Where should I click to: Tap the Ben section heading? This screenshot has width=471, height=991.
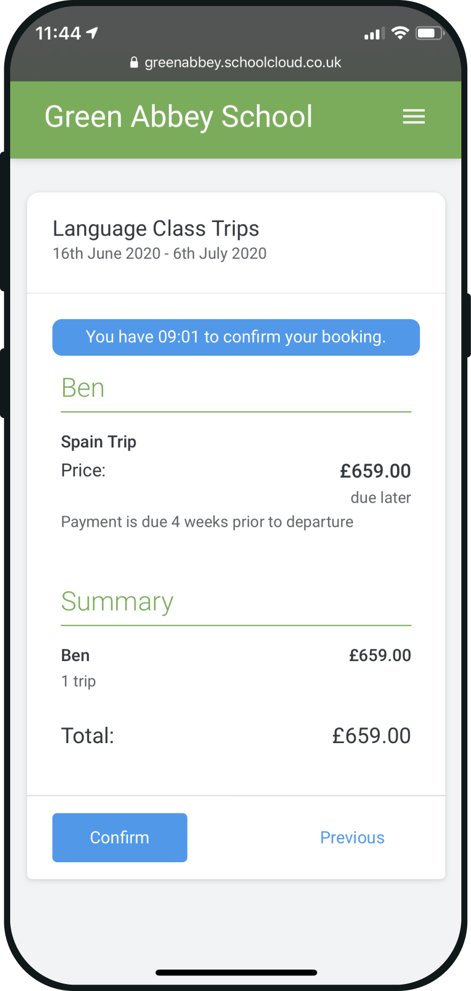[83, 388]
